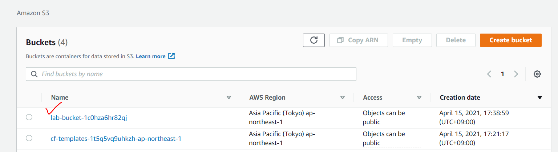The height and width of the screenshot is (152, 558).
Task: Click the Copy ARN button
Action: pos(359,40)
